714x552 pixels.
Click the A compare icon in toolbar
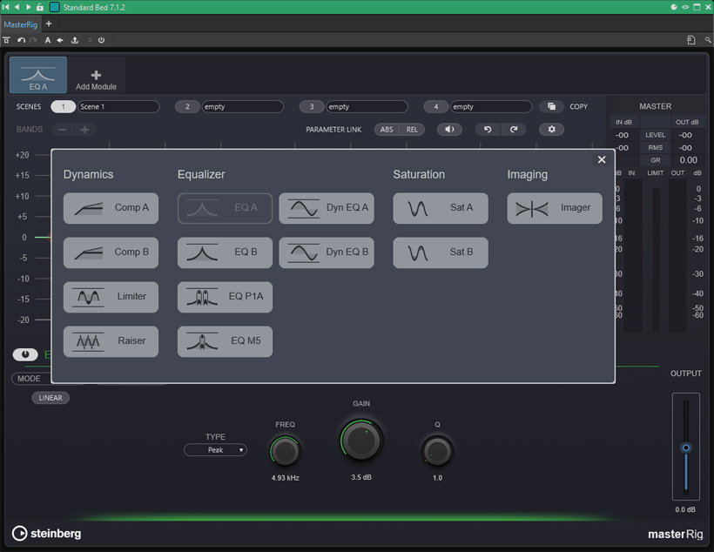pyautogui.click(x=47, y=40)
